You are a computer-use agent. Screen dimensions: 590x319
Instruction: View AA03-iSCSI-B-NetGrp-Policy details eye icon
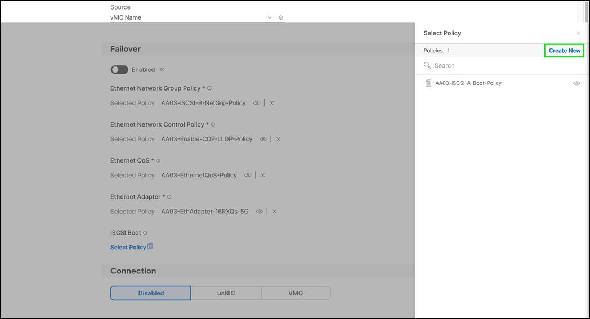coord(257,103)
